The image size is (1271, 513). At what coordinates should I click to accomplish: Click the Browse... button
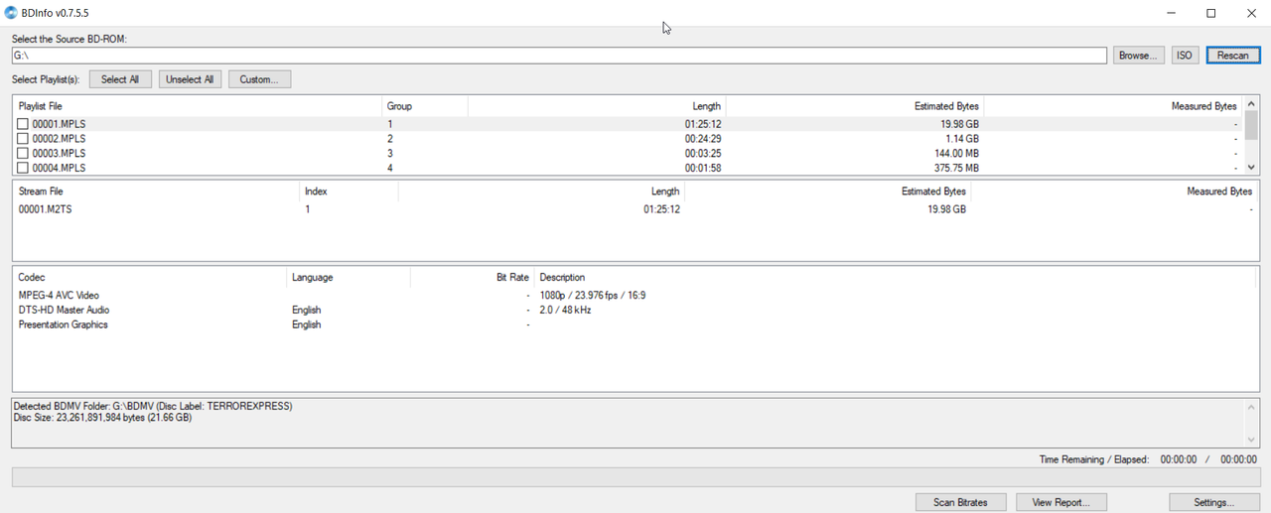point(1138,56)
